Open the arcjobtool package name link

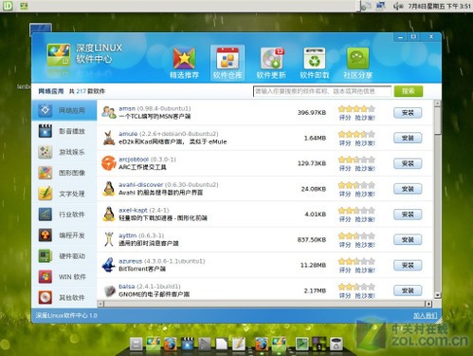134,159
